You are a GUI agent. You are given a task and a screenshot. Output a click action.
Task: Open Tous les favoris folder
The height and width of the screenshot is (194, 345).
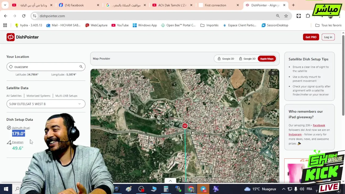328,25
